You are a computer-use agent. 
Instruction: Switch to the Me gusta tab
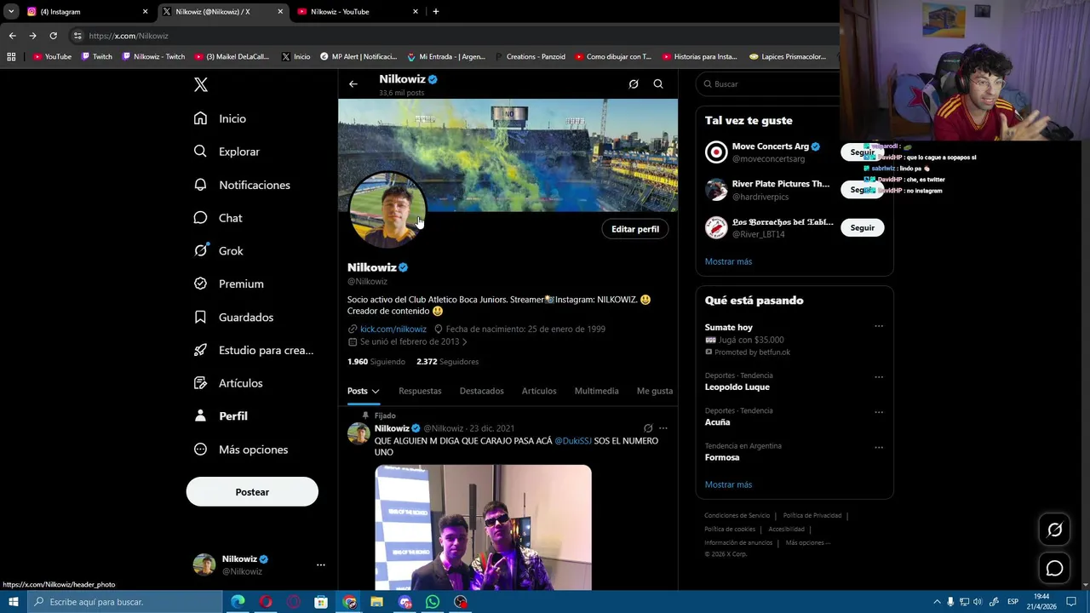pyautogui.click(x=655, y=391)
